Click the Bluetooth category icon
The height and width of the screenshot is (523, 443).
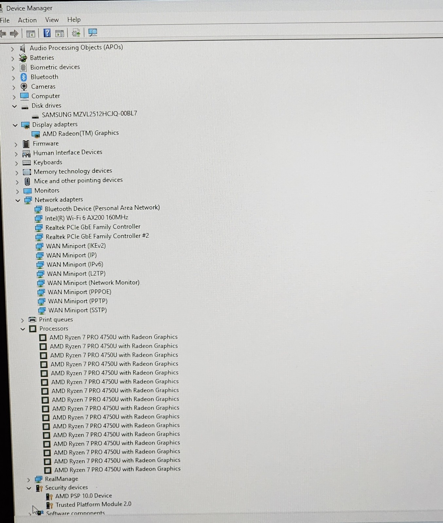pyautogui.click(x=24, y=77)
